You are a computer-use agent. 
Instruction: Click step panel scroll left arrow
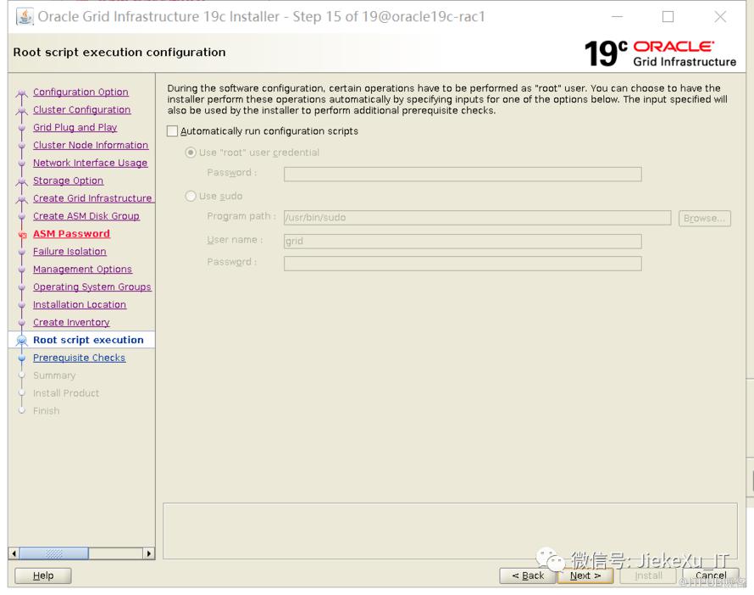pos(14,553)
